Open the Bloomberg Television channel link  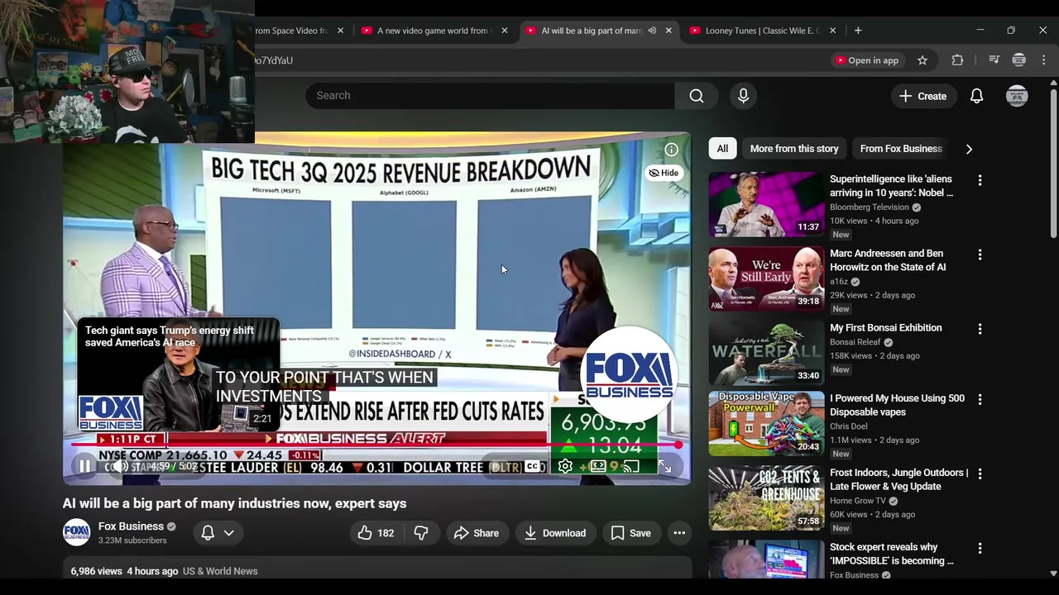869,207
